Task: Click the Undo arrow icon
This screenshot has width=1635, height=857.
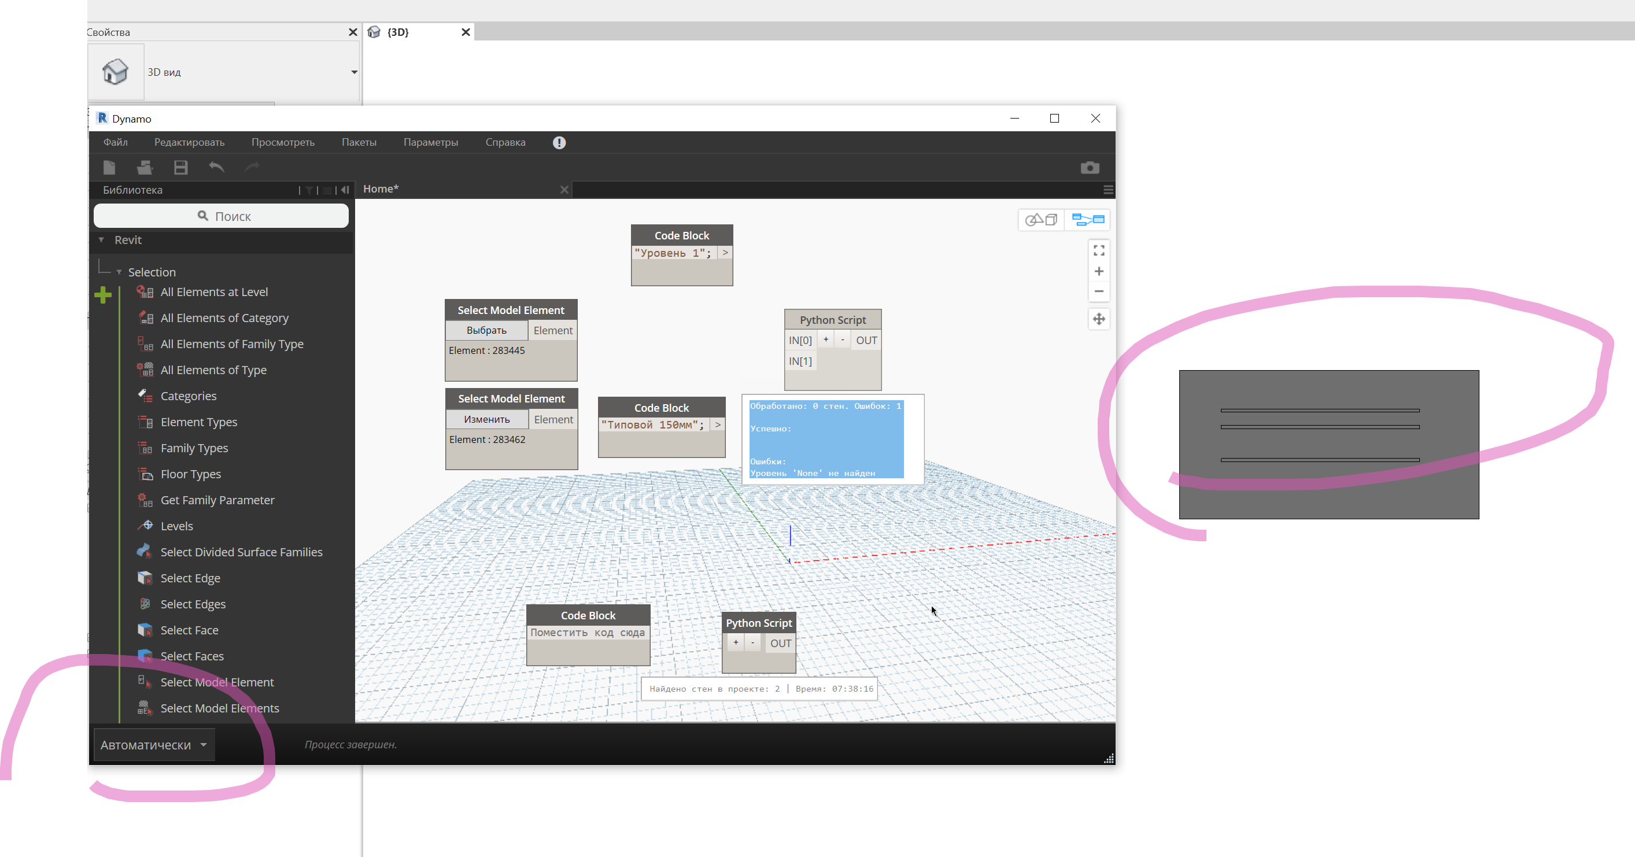Action: pyautogui.click(x=216, y=168)
